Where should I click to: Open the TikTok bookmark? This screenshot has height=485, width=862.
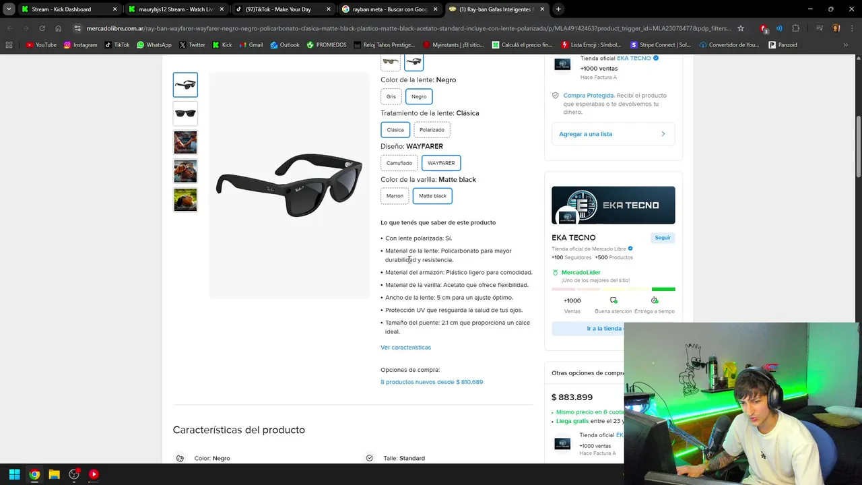pyautogui.click(x=117, y=45)
